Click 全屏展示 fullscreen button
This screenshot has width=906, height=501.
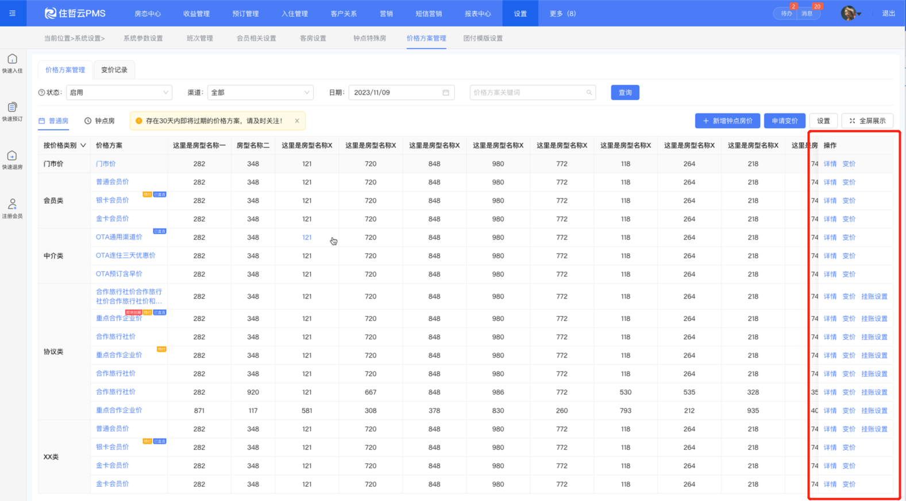click(868, 121)
